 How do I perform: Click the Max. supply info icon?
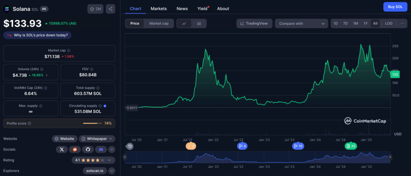pyautogui.click(x=41, y=106)
